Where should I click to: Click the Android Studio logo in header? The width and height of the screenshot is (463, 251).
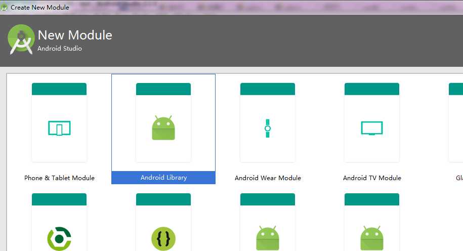21,39
